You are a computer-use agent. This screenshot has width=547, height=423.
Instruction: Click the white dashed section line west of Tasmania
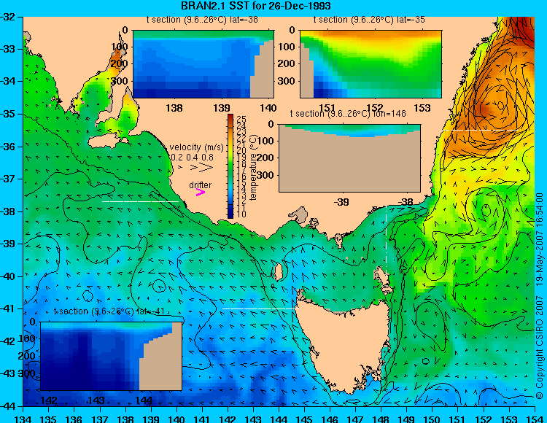coord(260,308)
